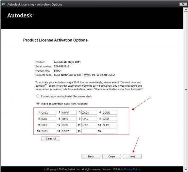The width and height of the screenshot is (188, 172).
Task: Proceed with the Next button
Action: click(x=132, y=156)
